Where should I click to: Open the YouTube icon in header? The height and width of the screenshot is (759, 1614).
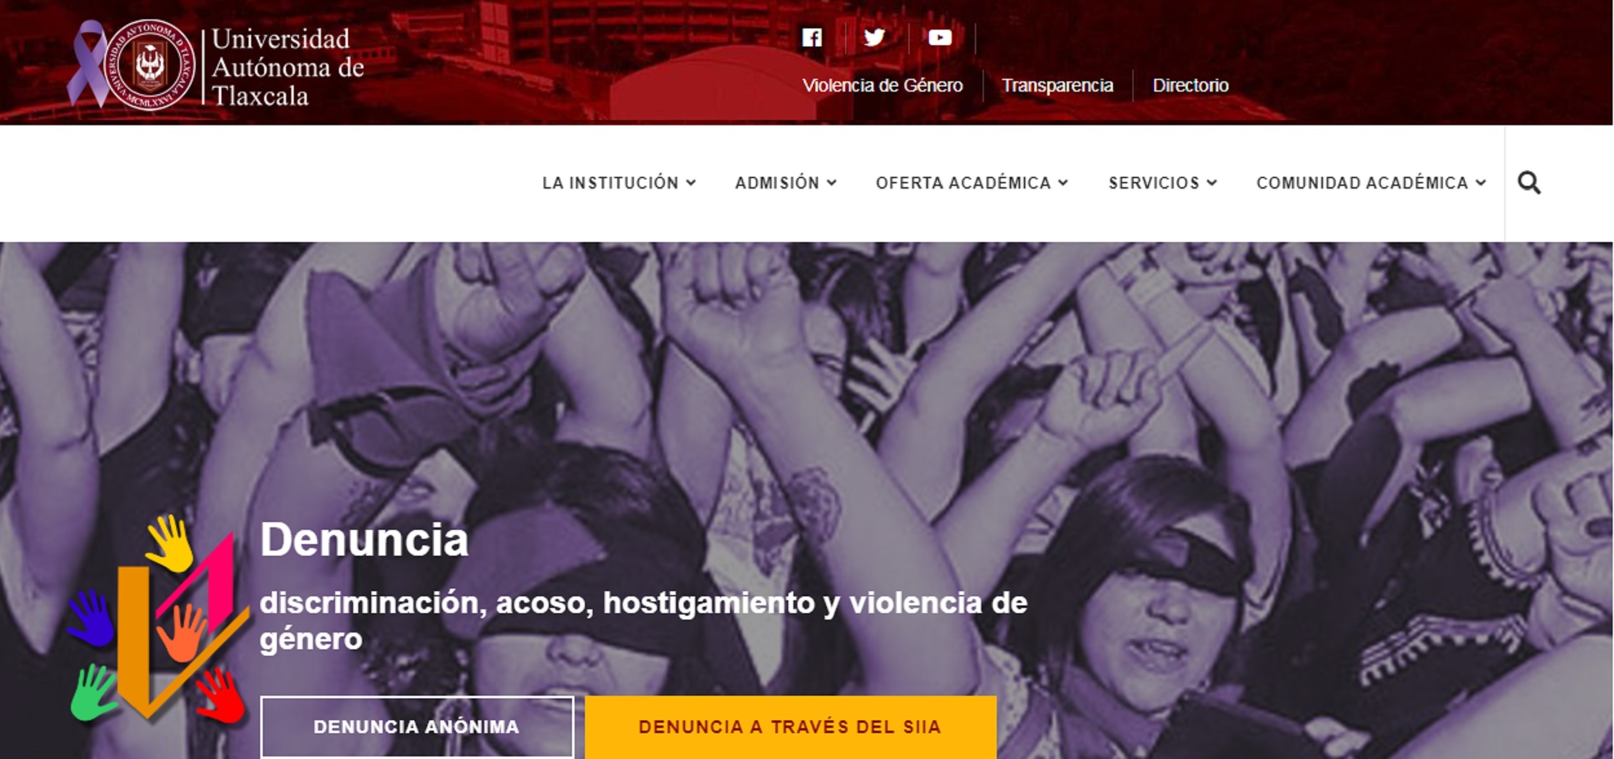pyautogui.click(x=939, y=37)
